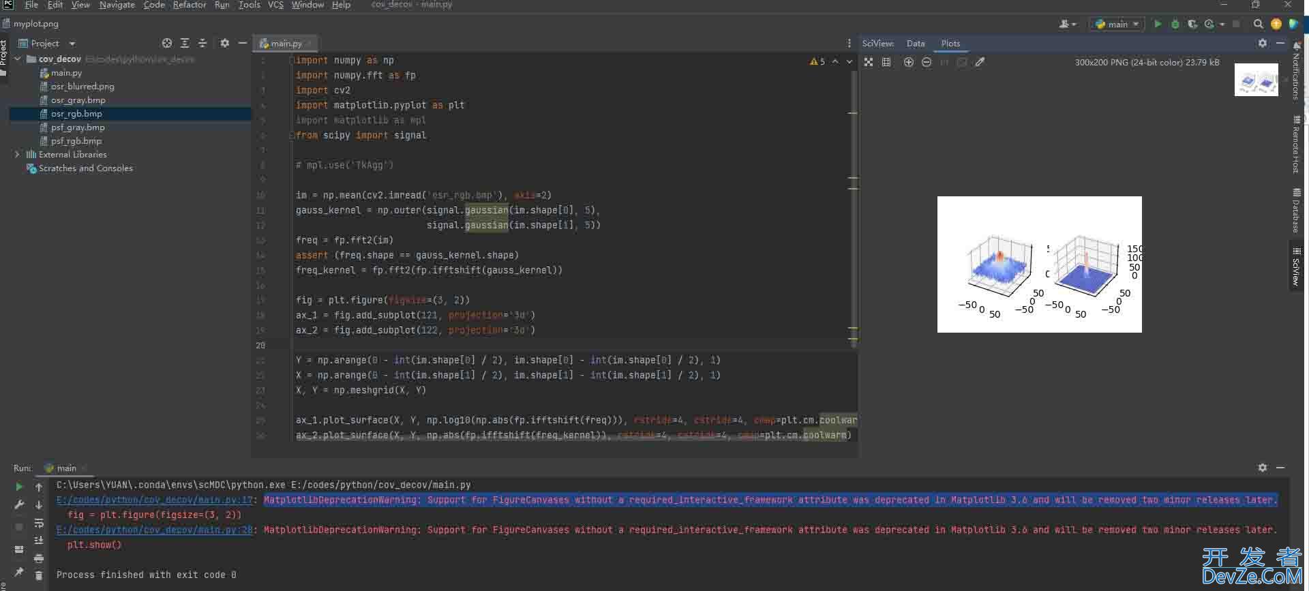Viewport: 1309px width, 591px height.
Task: Open Search Everywhere magnifier icon
Action: pos(1258,24)
